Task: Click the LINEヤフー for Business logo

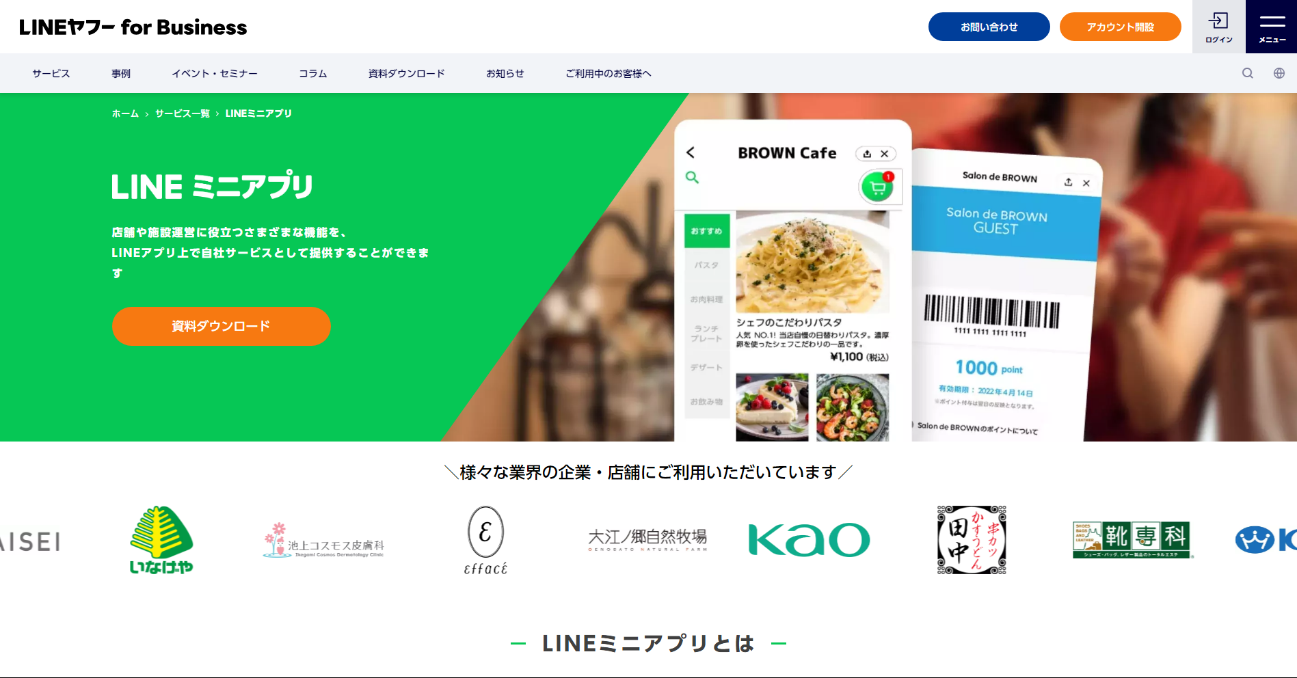Action: 133,27
